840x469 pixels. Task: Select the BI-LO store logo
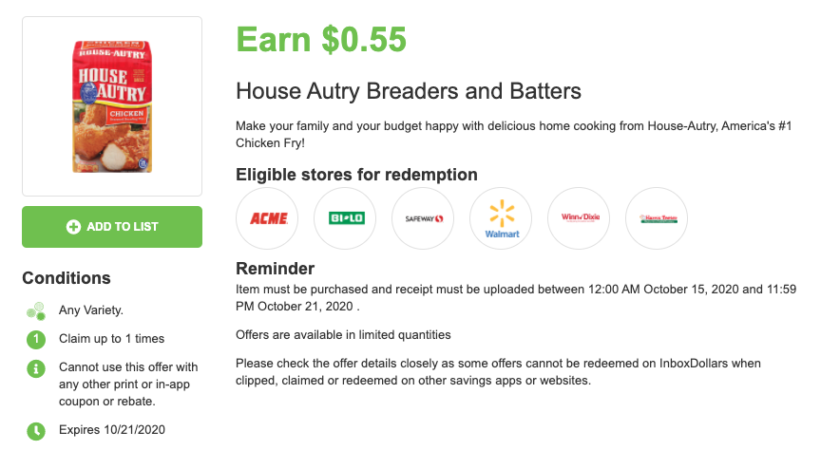pyautogui.click(x=345, y=218)
